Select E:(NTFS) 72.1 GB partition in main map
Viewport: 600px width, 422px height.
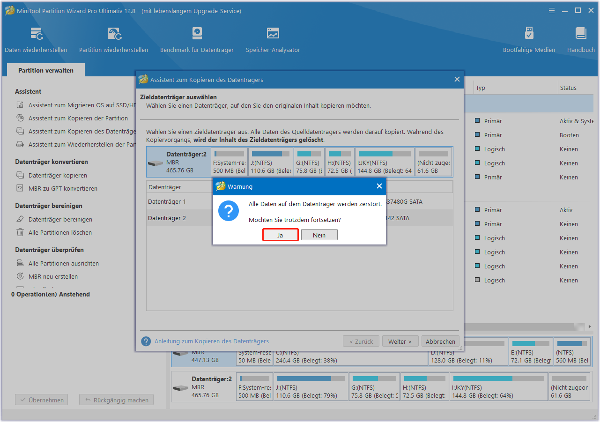coord(531,351)
